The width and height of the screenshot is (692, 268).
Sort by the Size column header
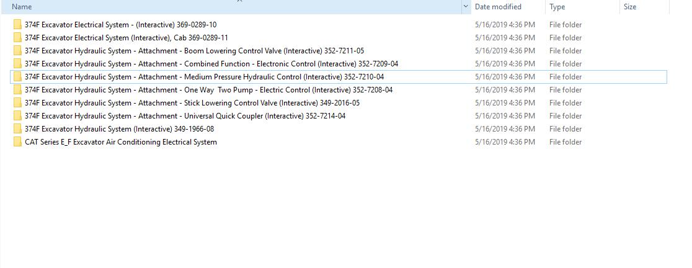[644, 7]
